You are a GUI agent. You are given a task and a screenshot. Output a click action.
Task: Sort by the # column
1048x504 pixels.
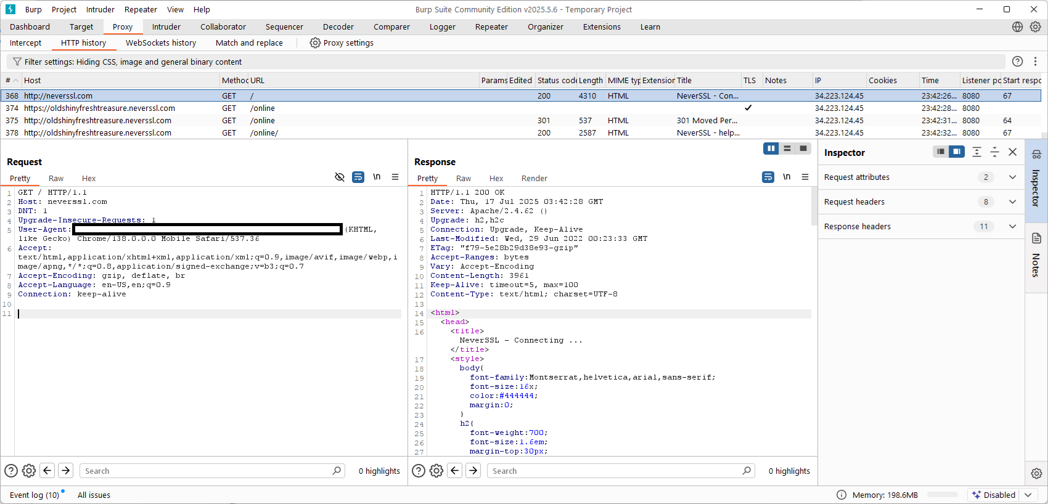[12, 80]
